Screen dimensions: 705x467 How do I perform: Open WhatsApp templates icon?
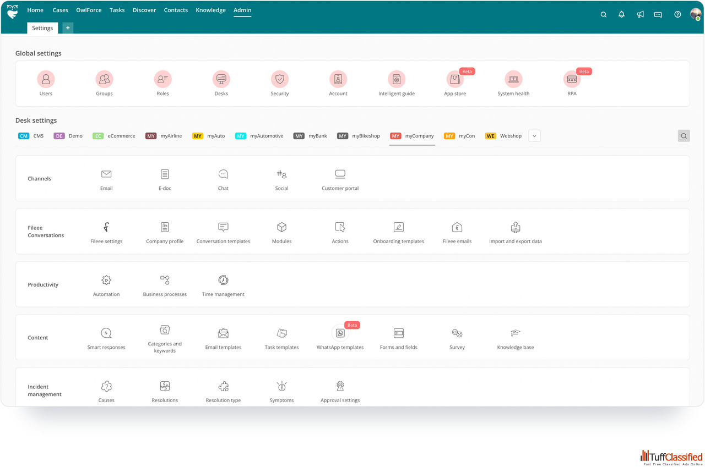pyautogui.click(x=340, y=333)
